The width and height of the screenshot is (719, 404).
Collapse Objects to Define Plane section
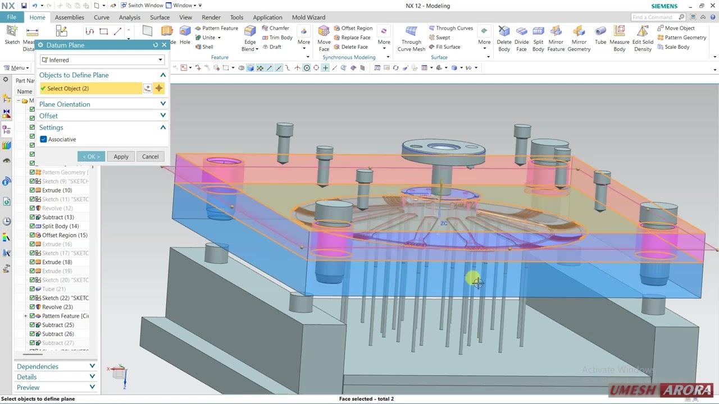[163, 75]
